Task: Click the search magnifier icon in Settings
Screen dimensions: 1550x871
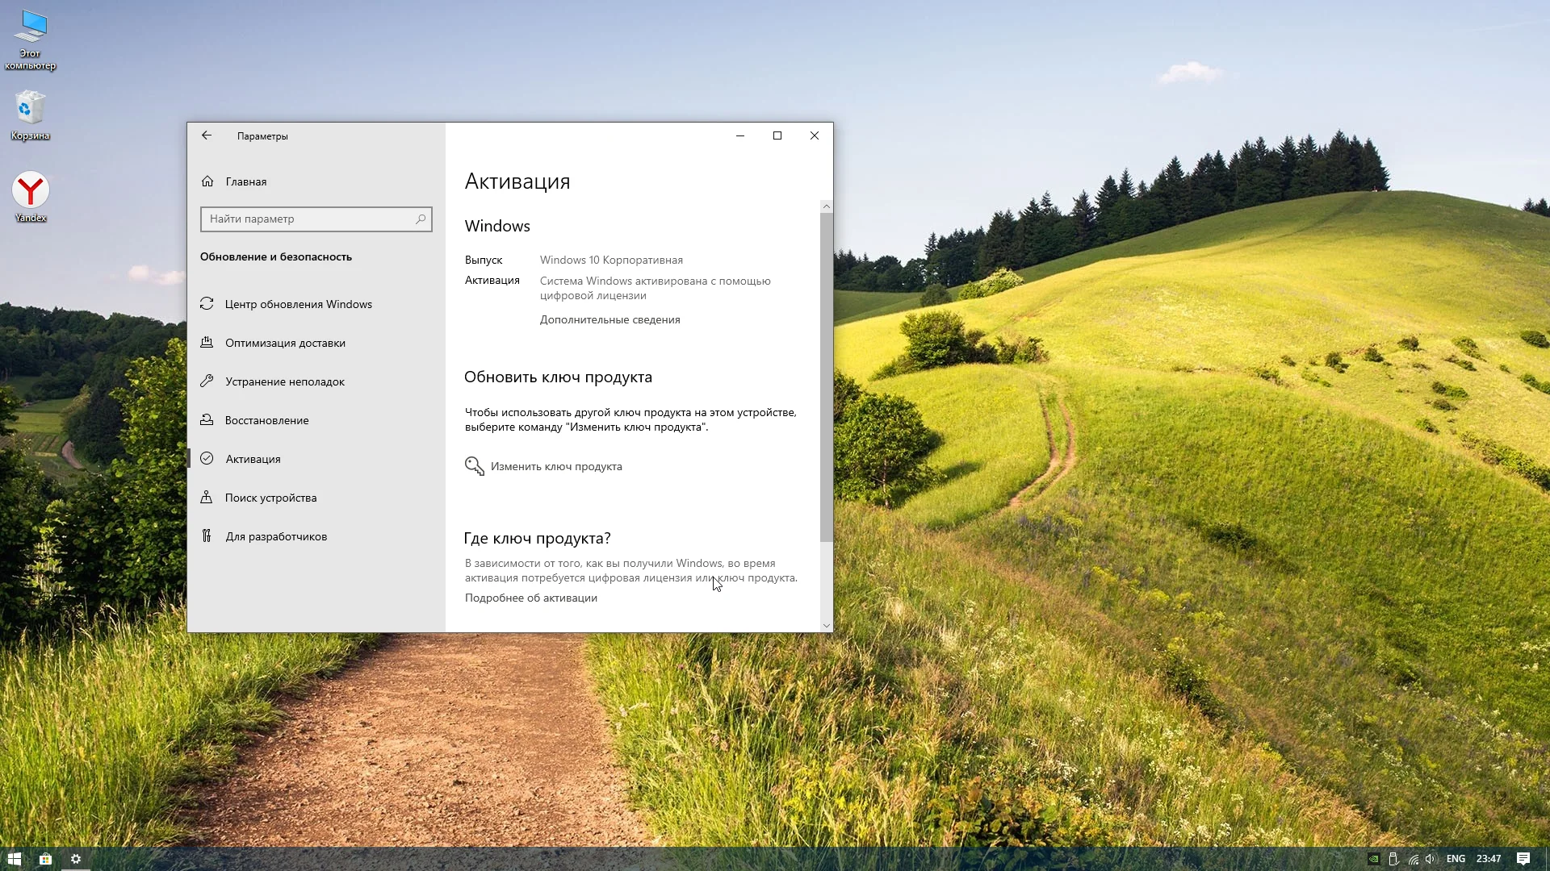Action: click(421, 219)
